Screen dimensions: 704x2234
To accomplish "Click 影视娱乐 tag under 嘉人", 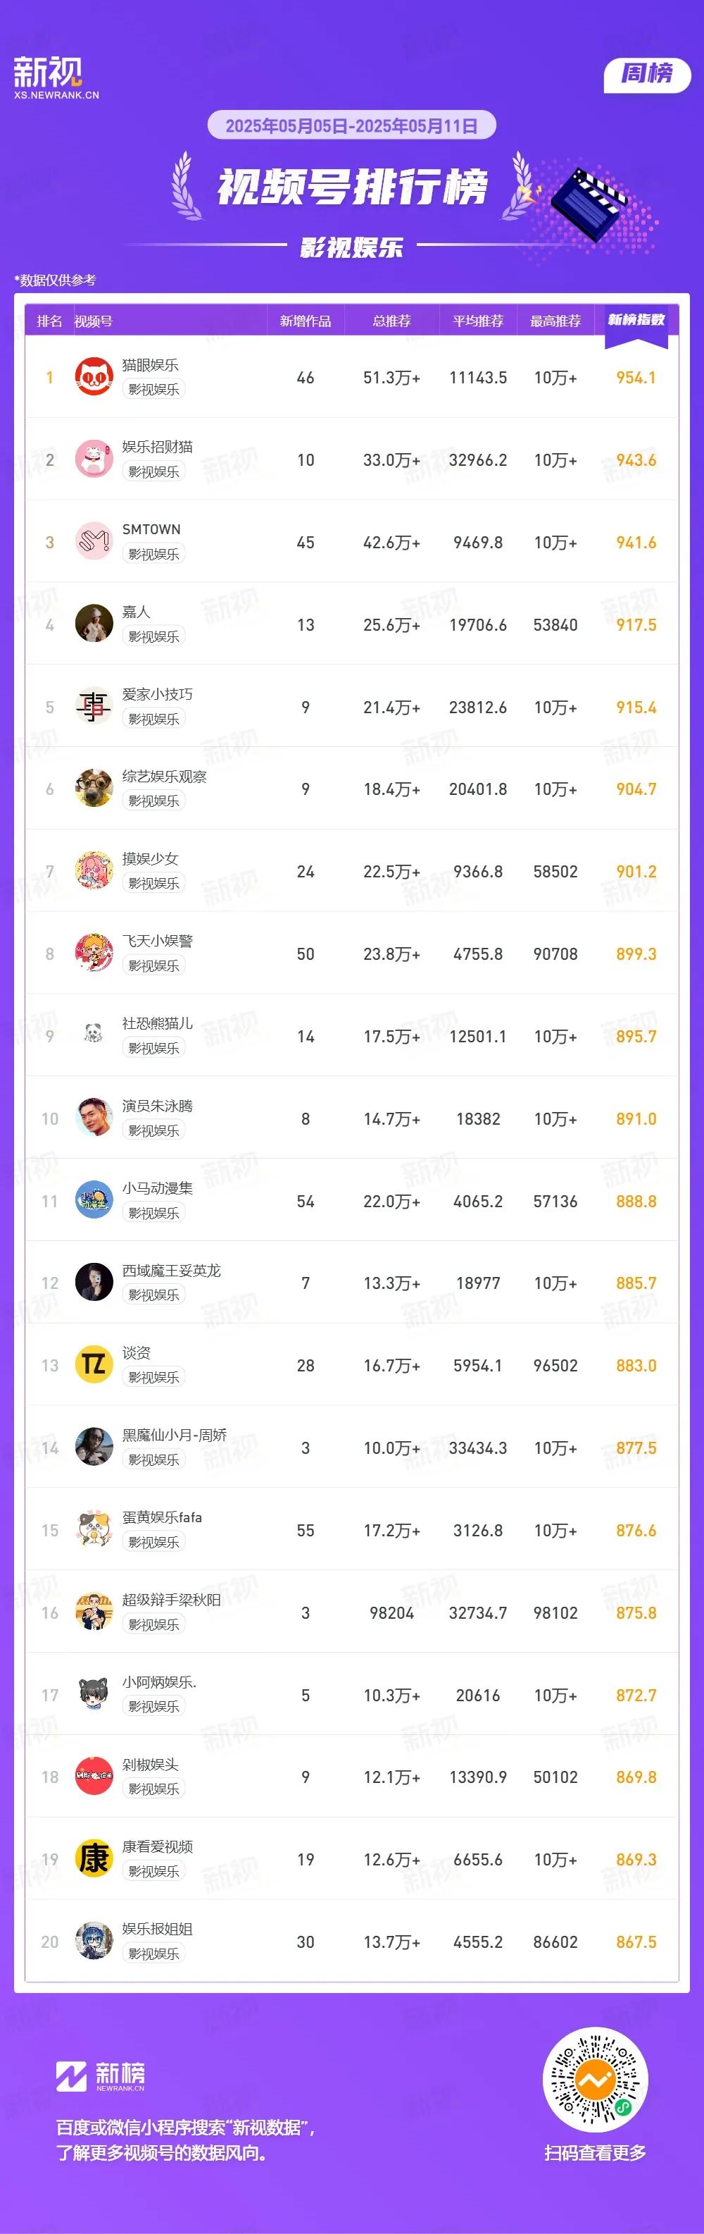I will [153, 636].
